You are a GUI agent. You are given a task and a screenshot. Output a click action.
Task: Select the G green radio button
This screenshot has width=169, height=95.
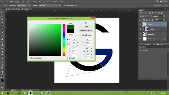point(68,52)
